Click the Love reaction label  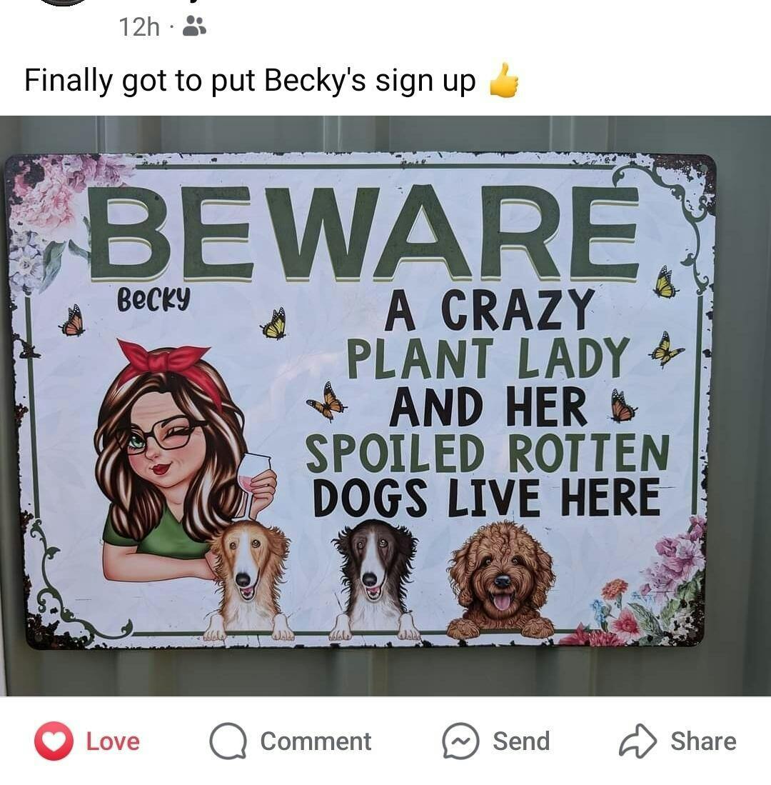tap(113, 741)
